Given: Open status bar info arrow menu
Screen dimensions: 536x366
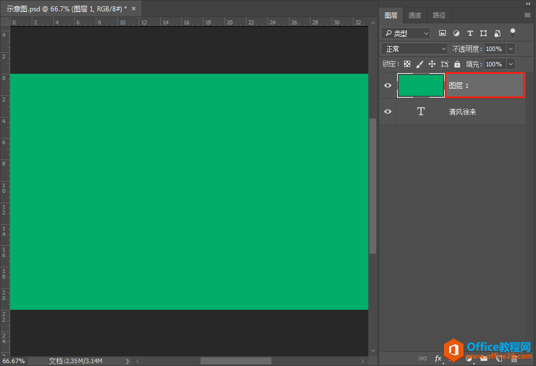Looking at the screenshot, I should tap(127, 361).
